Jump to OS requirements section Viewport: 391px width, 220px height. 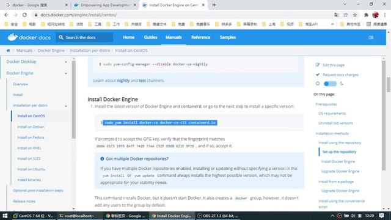coord(332,113)
